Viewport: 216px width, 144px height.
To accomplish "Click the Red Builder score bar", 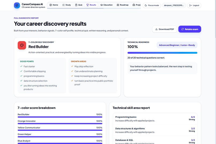I will (x=60, y=117).
